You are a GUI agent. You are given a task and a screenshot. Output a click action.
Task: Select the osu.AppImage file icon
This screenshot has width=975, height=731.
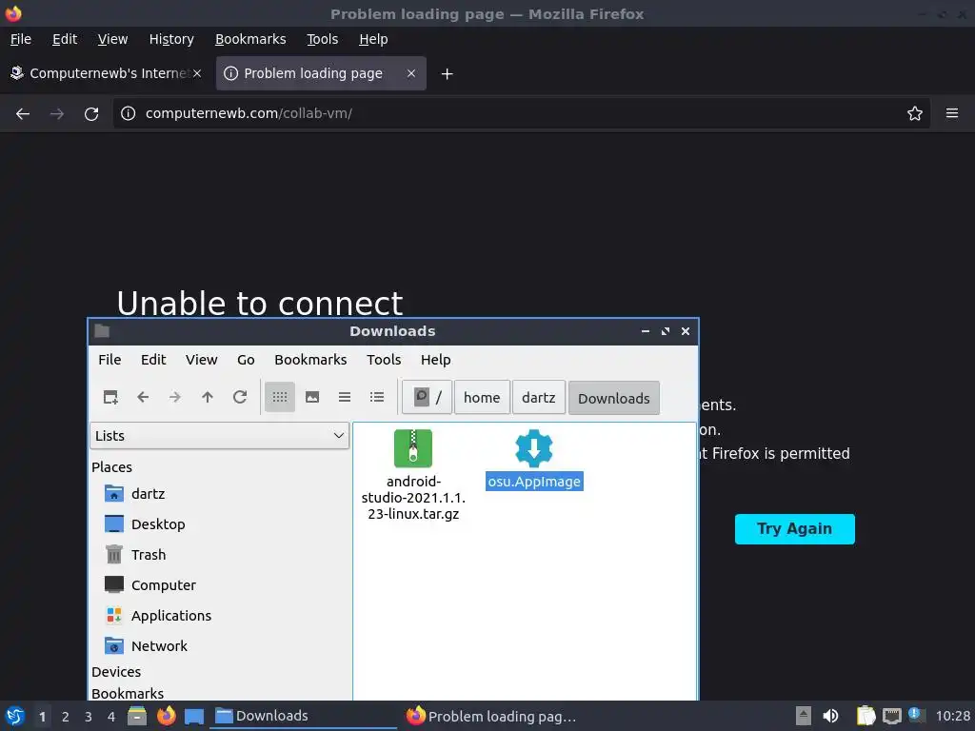534,448
